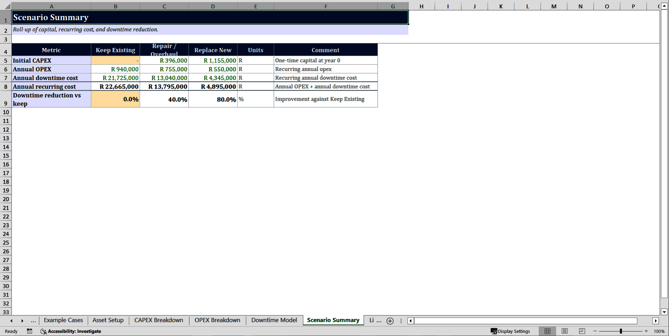This screenshot has height=336, width=669.
Task: Select the R 4,895,000 total cell
Action: pyautogui.click(x=213, y=86)
